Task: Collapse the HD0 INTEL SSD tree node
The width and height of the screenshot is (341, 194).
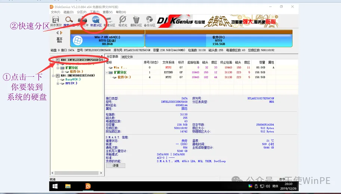Action: (x=53, y=60)
